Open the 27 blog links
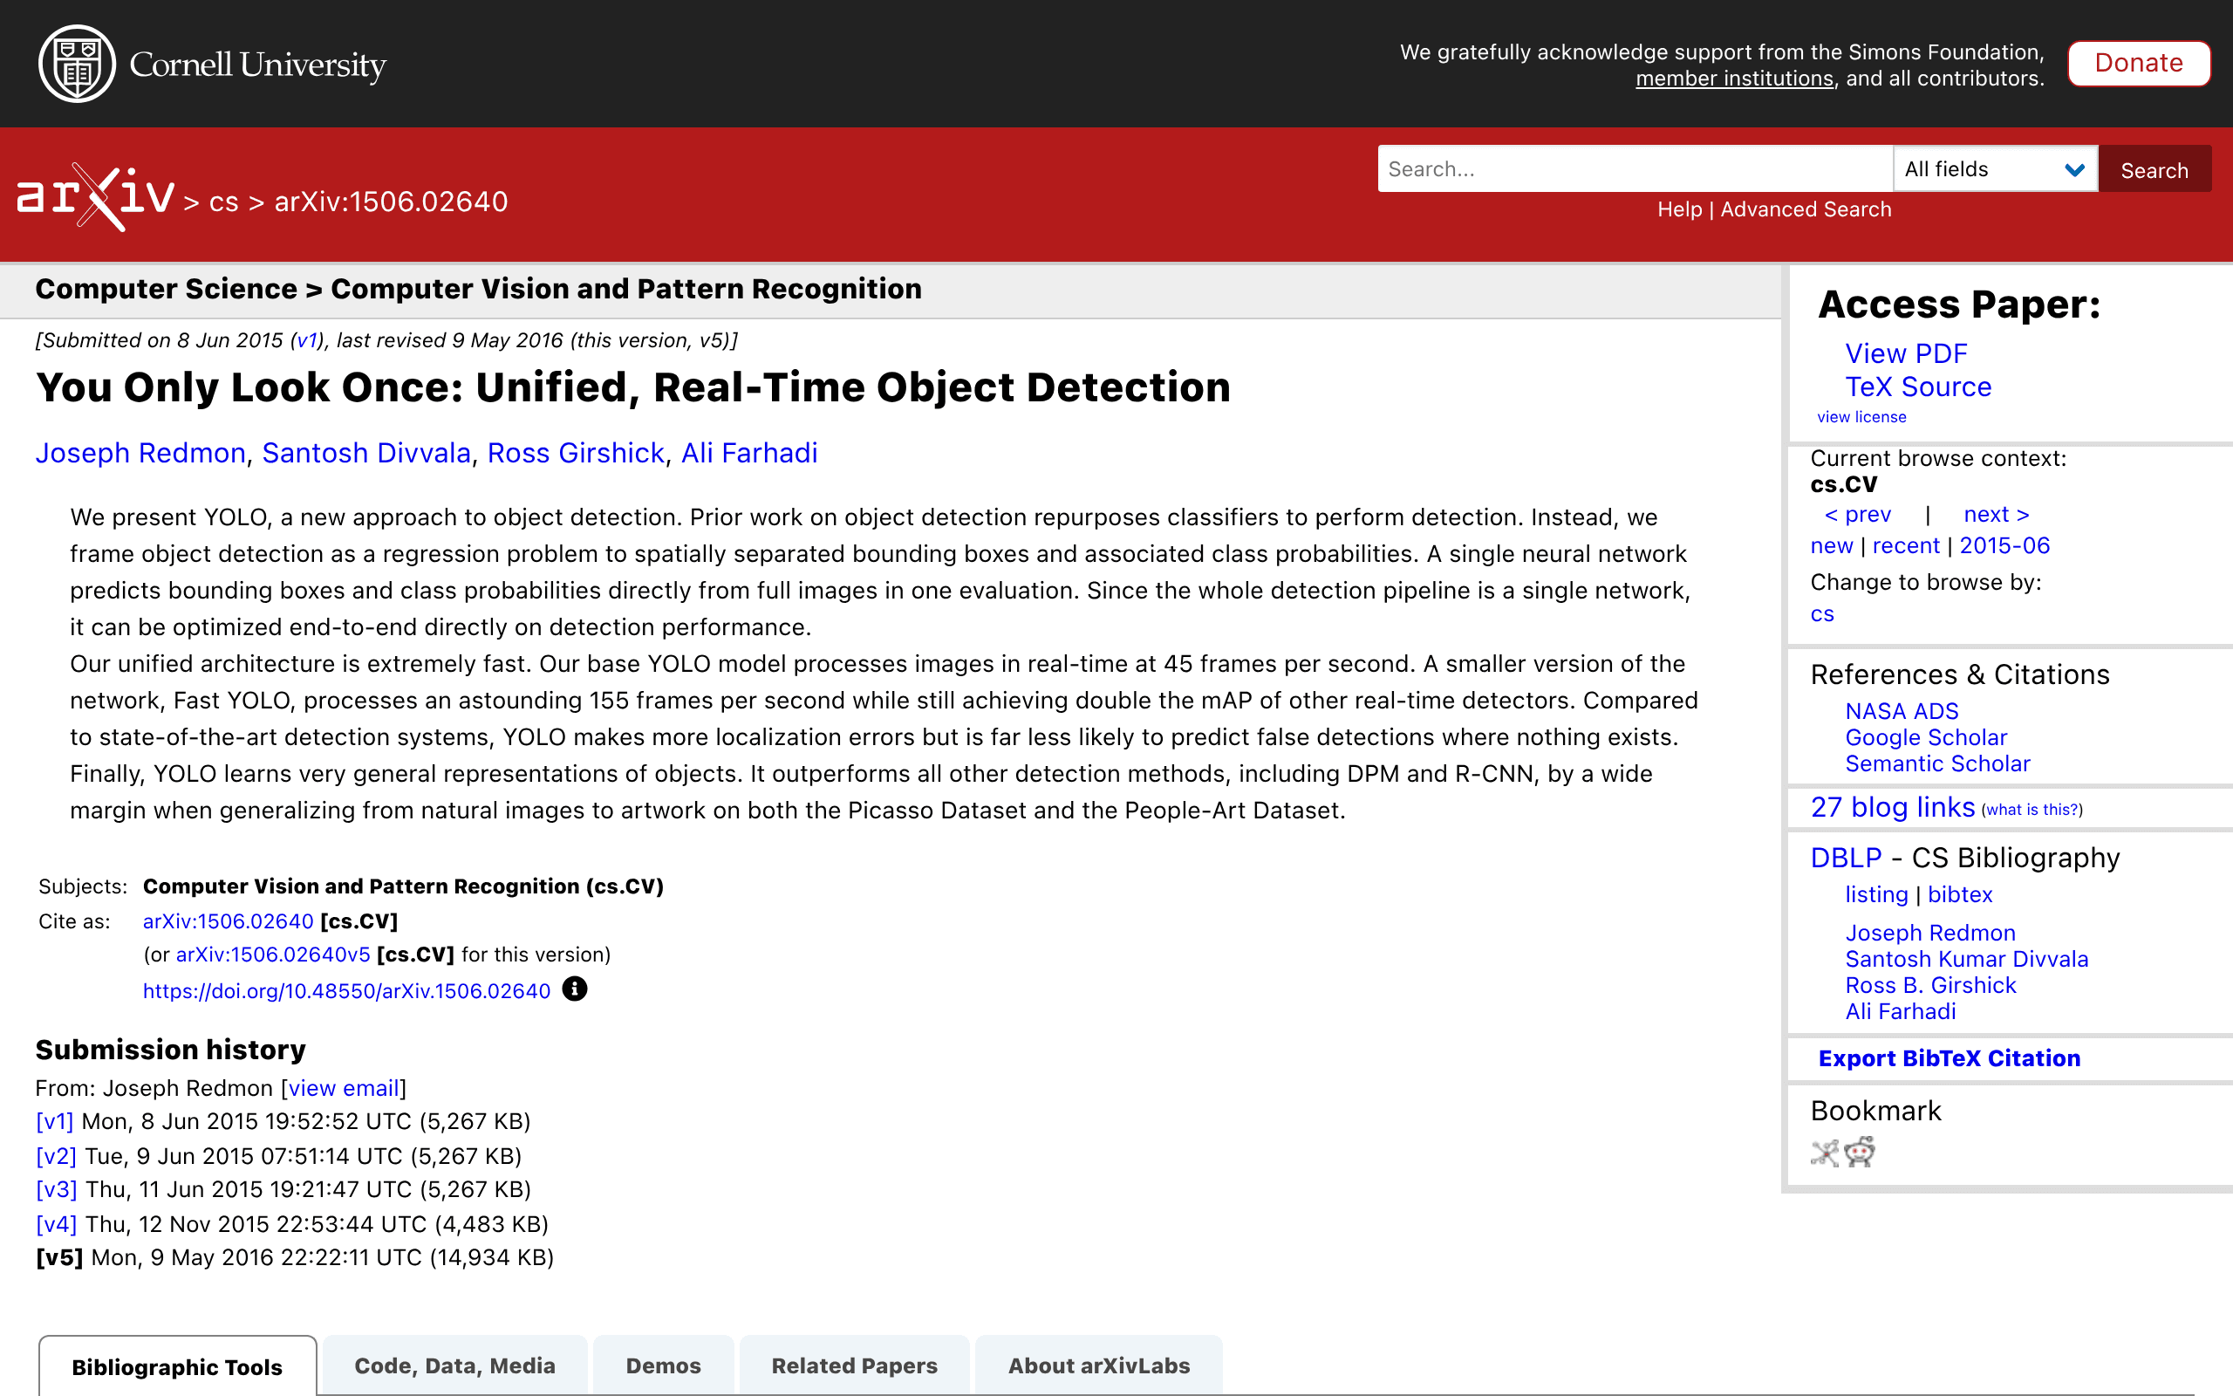The height and width of the screenshot is (1396, 2233). [x=1892, y=807]
